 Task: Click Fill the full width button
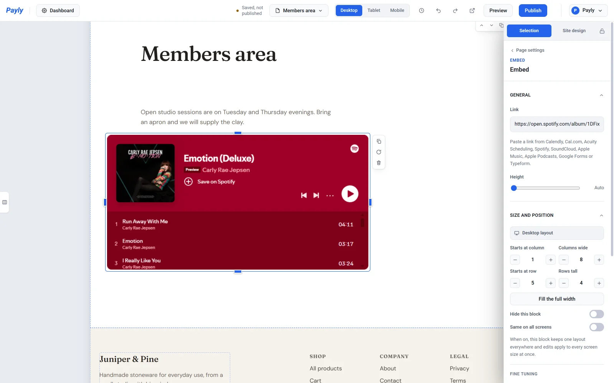(x=557, y=299)
